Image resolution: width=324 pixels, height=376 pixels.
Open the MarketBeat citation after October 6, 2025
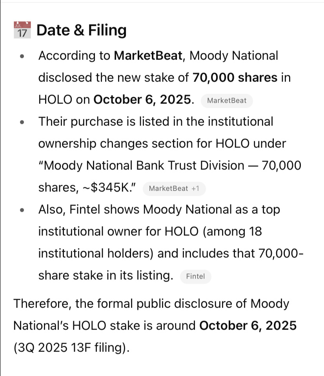click(227, 100)
